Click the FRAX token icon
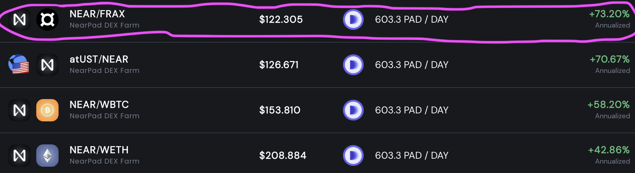635x173 pixels. click(47, 20)
